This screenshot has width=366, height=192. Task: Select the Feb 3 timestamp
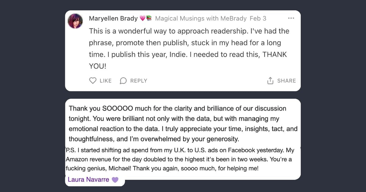258,18
